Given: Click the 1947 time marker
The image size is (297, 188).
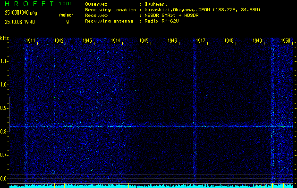Looking at the screenshot, I should coord(201,41).
